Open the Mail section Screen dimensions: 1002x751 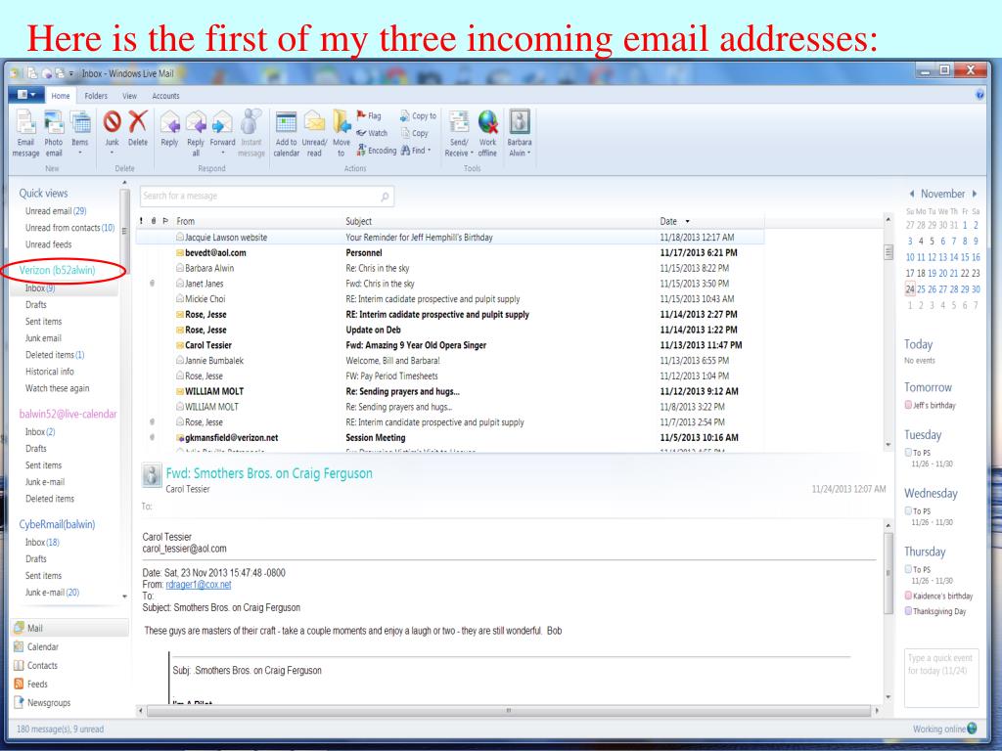(x=69, y=628)
